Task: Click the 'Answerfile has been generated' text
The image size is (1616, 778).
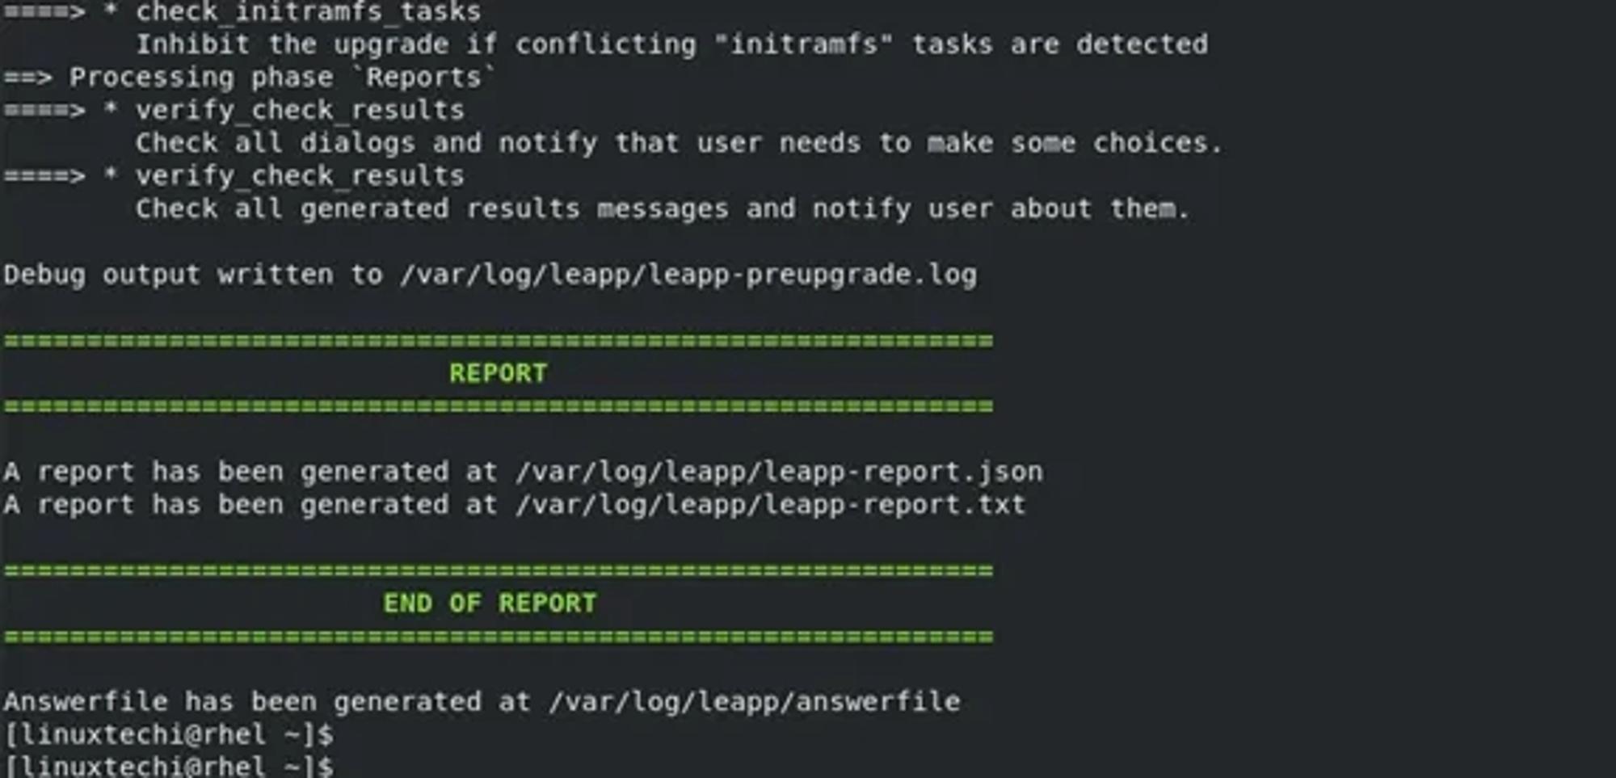Action: [242, 702]
